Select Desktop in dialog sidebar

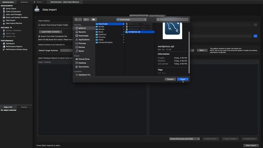click(x=82, y=63)
